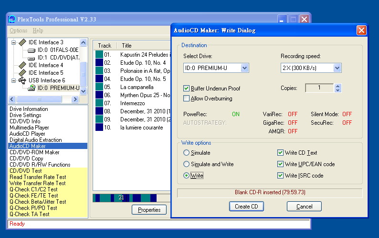The width and height of the screenshot is (379, 238).
Task: Decrease the Copies count with down arrow
Action: (337, 90)
